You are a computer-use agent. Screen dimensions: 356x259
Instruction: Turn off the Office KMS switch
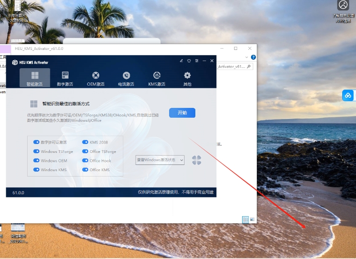coord(85,170)
